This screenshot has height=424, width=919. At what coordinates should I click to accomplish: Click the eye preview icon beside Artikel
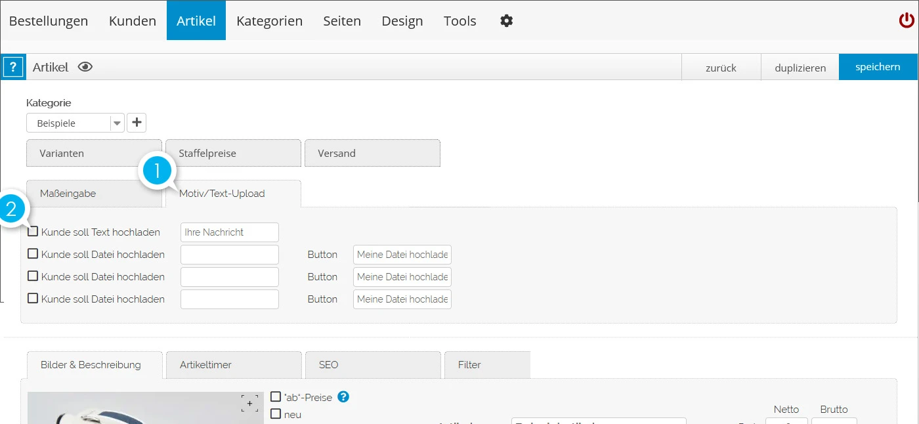pyautogui.click(x=85, y=67)
